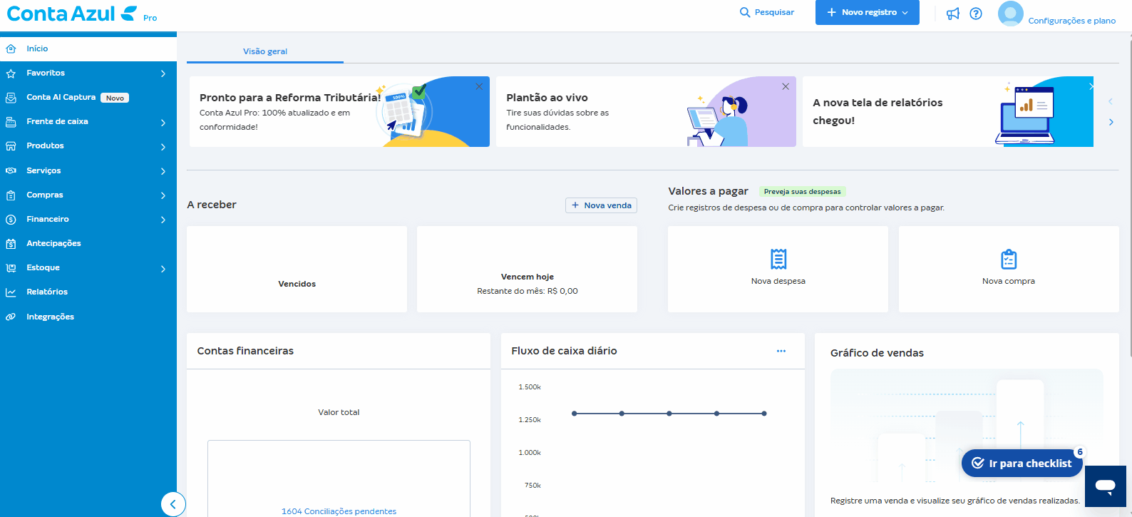
Task: Click the Nova compra clipboard icon
Action: click(x=1009, y=259)
